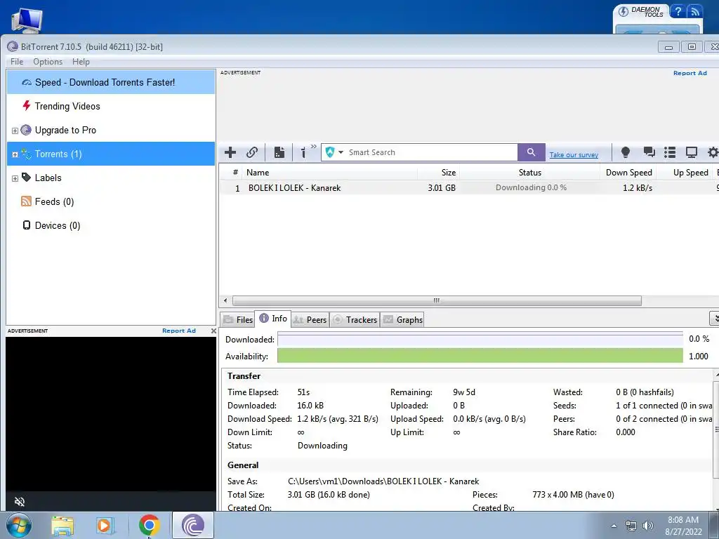This screenshot has height=539, width=719.
Task: Click the Feeds RSS icon
Action: click(26, 201)
